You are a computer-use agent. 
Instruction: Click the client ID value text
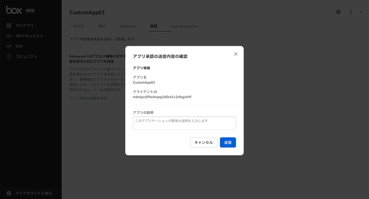(x=162, y=97)
